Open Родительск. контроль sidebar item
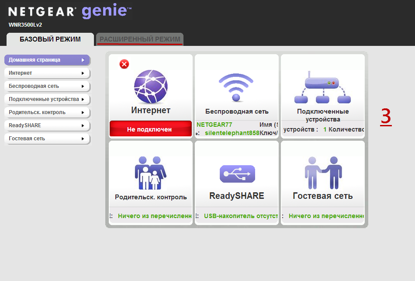The width and height of the screenshot is (415, 281). coord(47,112)
